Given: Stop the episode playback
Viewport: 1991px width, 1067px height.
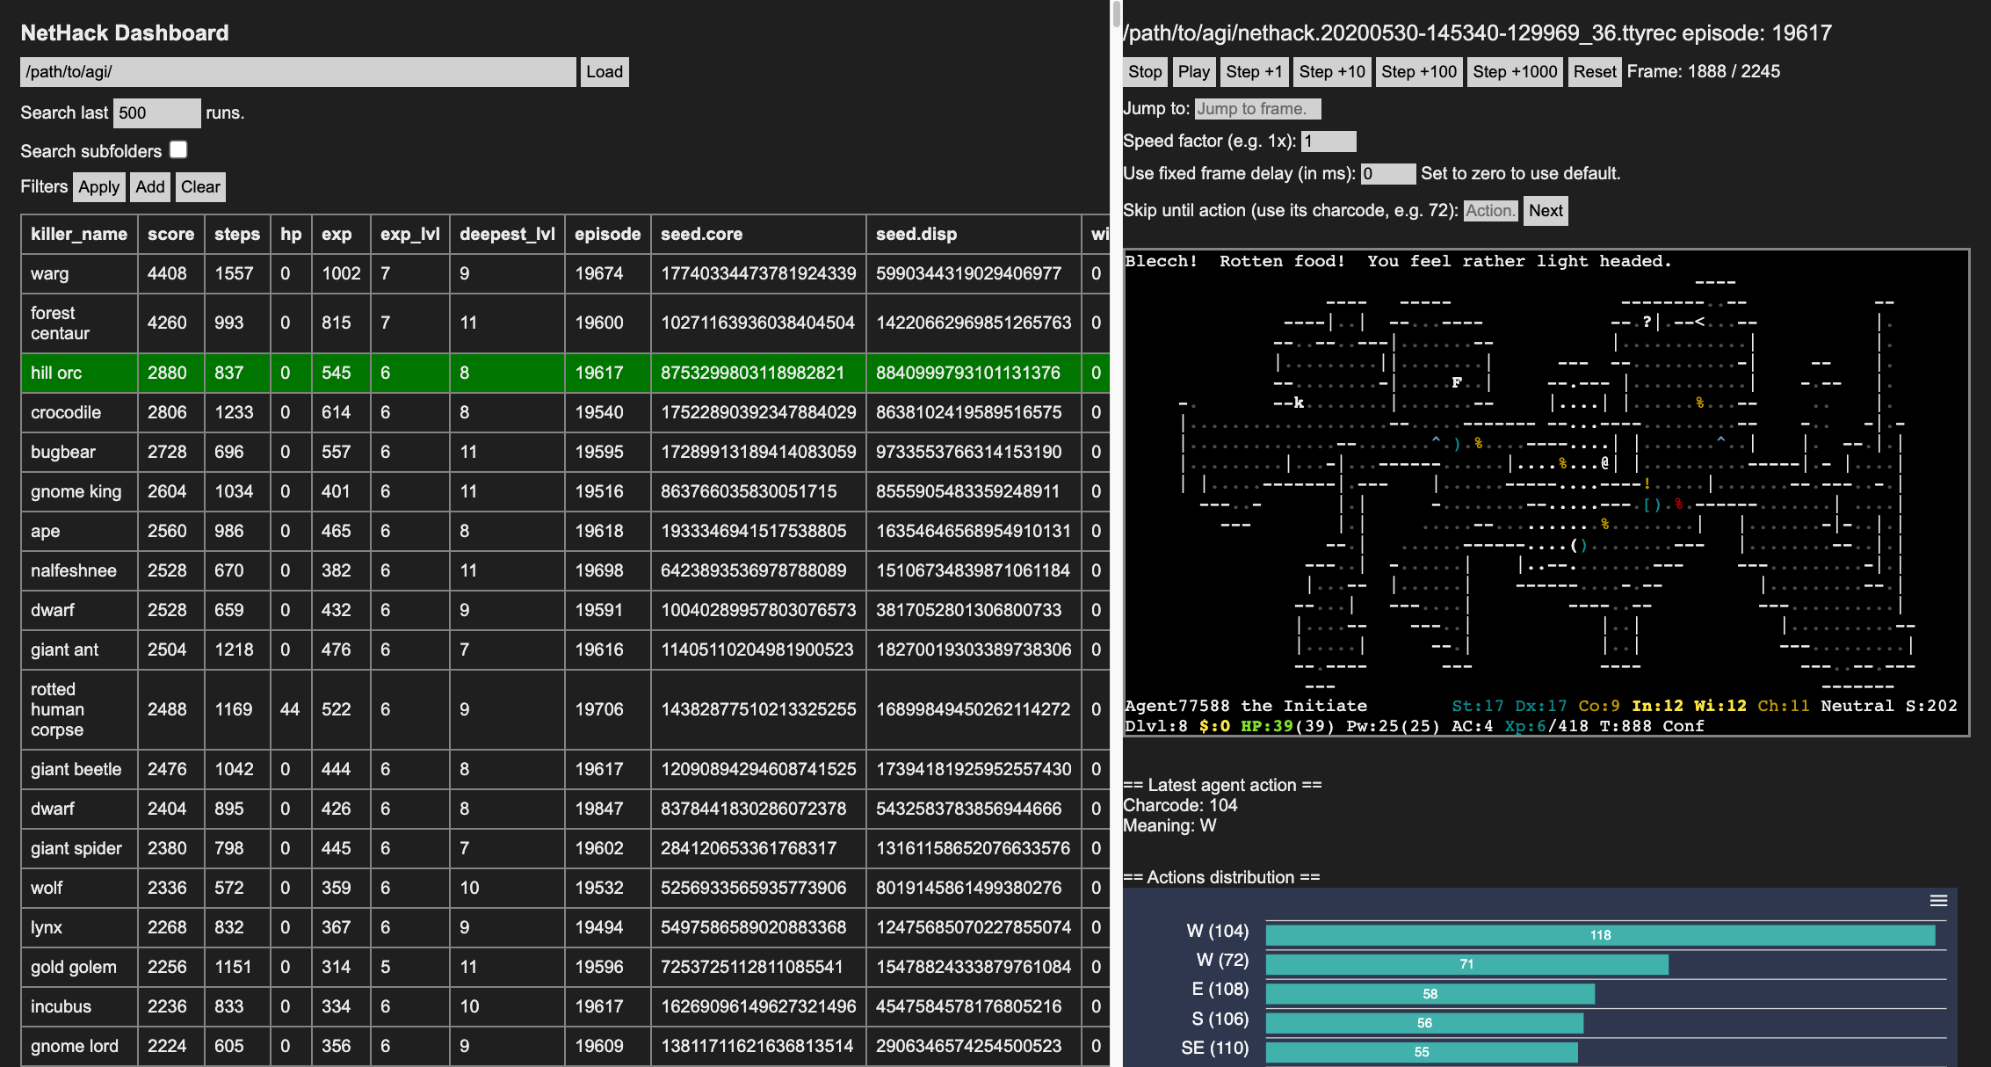Looking at the screenshot, I should (1145, 72).
